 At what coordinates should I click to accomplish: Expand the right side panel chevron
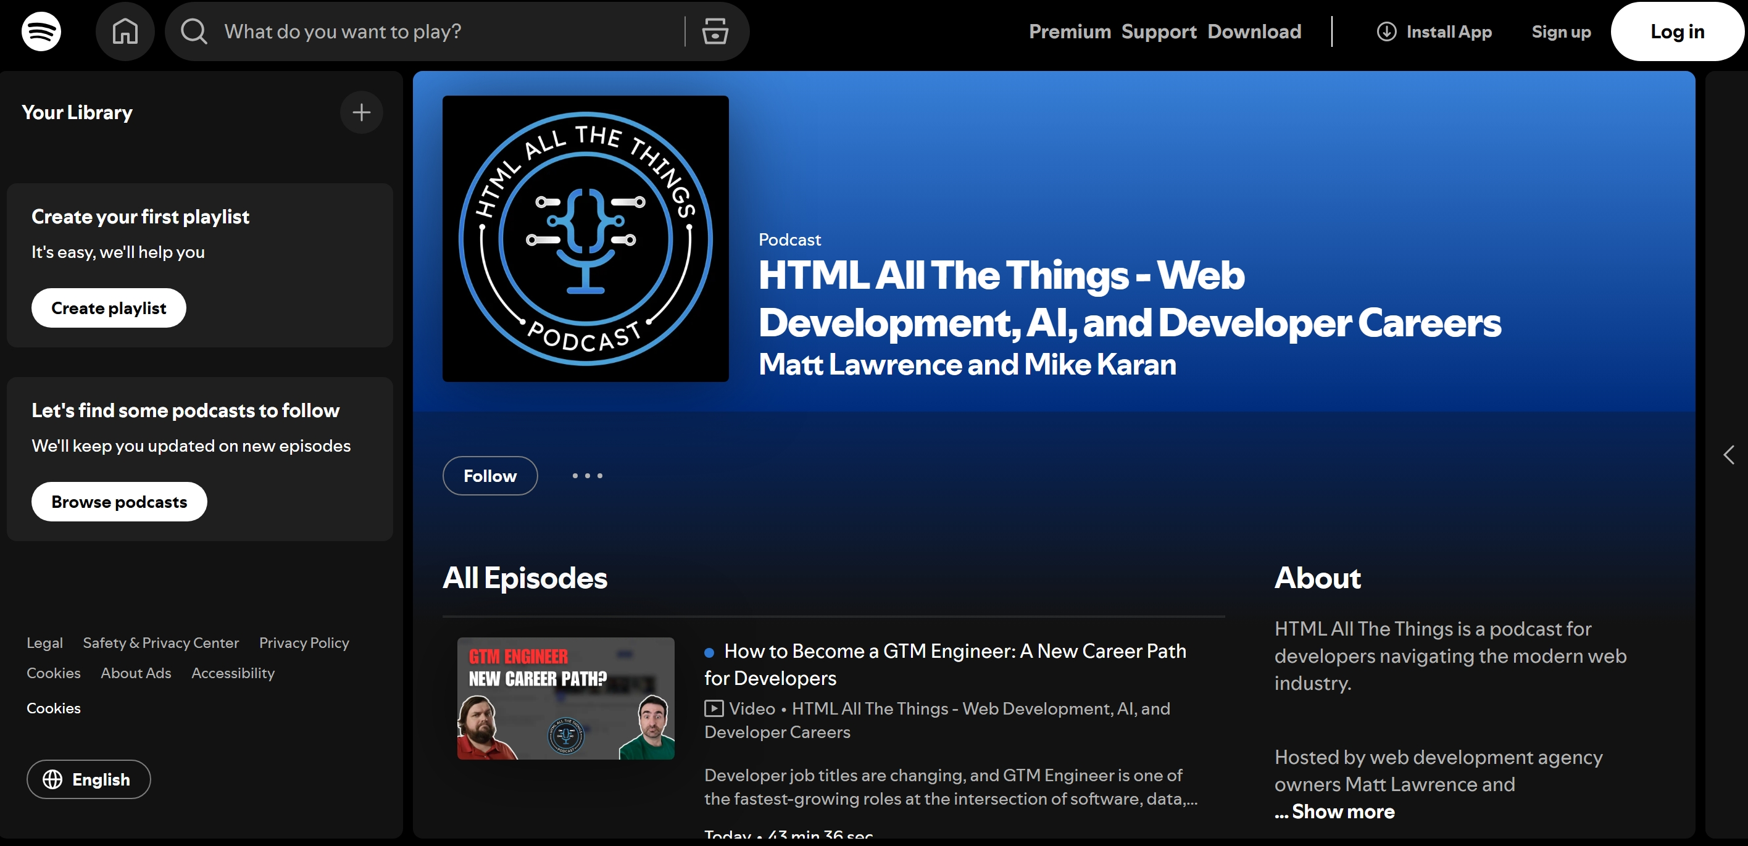(1728, 455)
